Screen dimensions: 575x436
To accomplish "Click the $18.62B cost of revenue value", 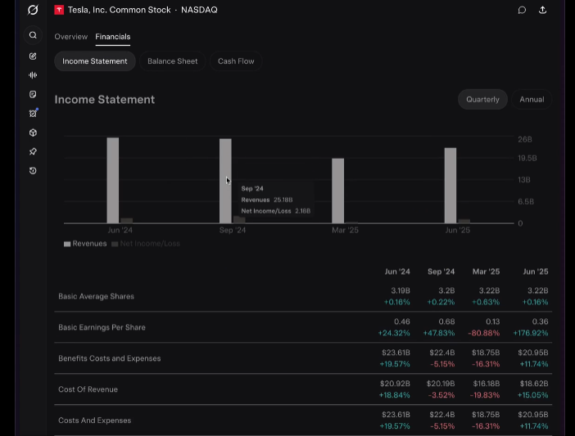I will point(534,384).
